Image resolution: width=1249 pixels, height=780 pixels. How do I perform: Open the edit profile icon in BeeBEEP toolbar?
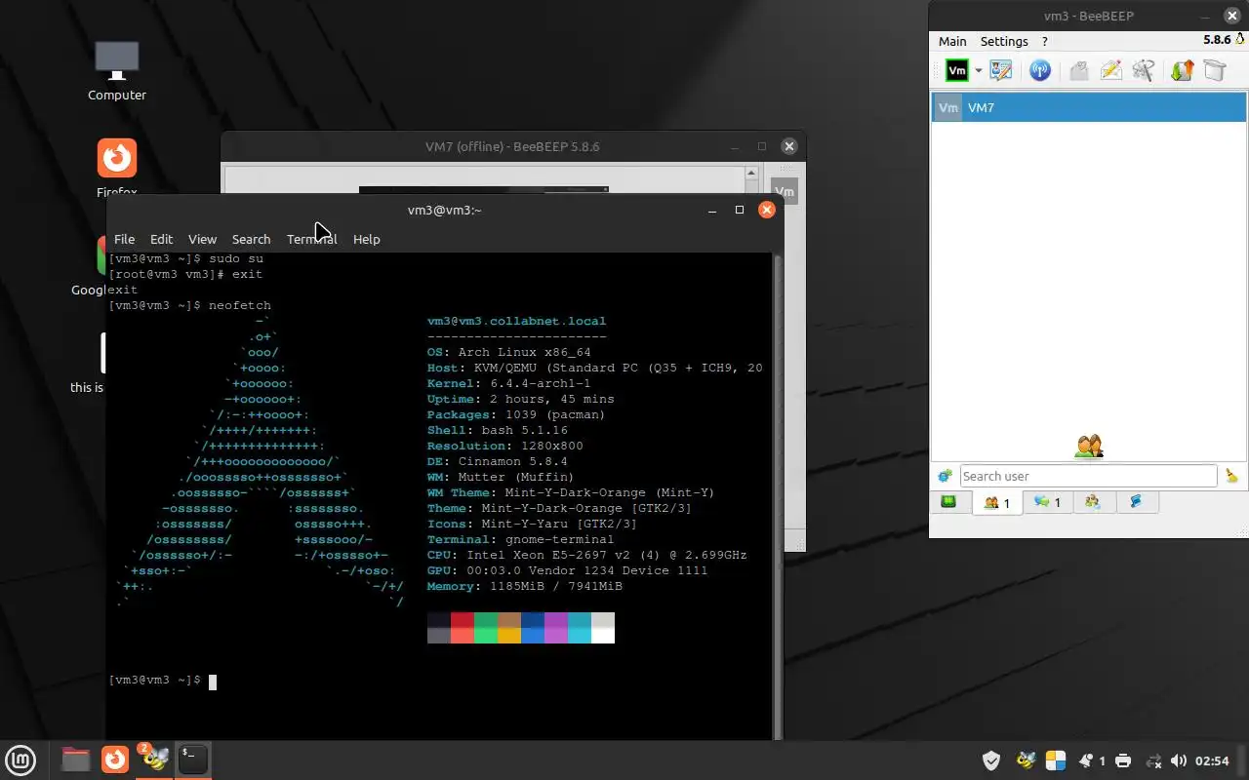tap(1001, 70)
